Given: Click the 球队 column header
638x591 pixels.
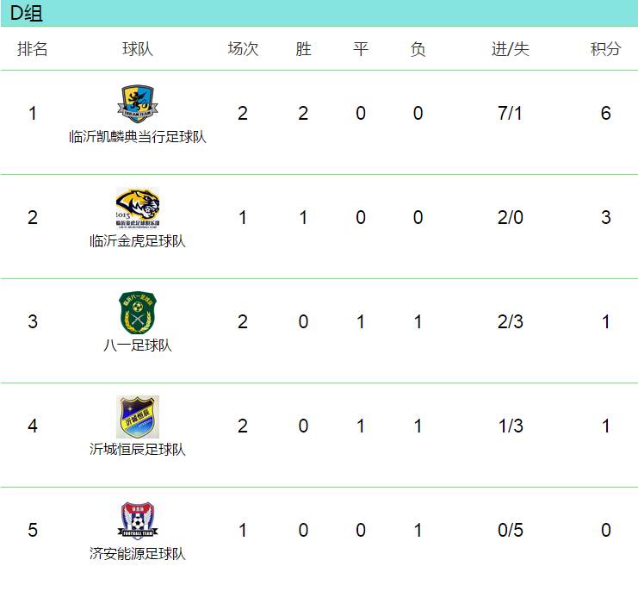Looking at the screenshot, I should coord(138,49).
